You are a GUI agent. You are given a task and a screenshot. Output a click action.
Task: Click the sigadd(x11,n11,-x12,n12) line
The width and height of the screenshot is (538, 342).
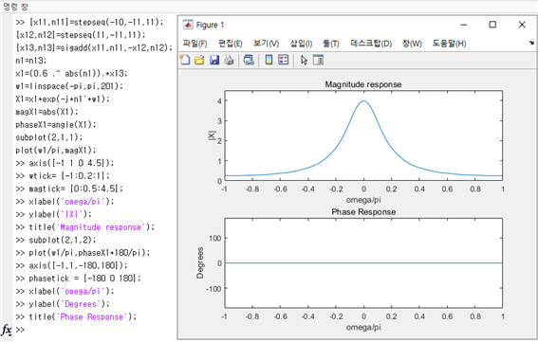(94, 47)
